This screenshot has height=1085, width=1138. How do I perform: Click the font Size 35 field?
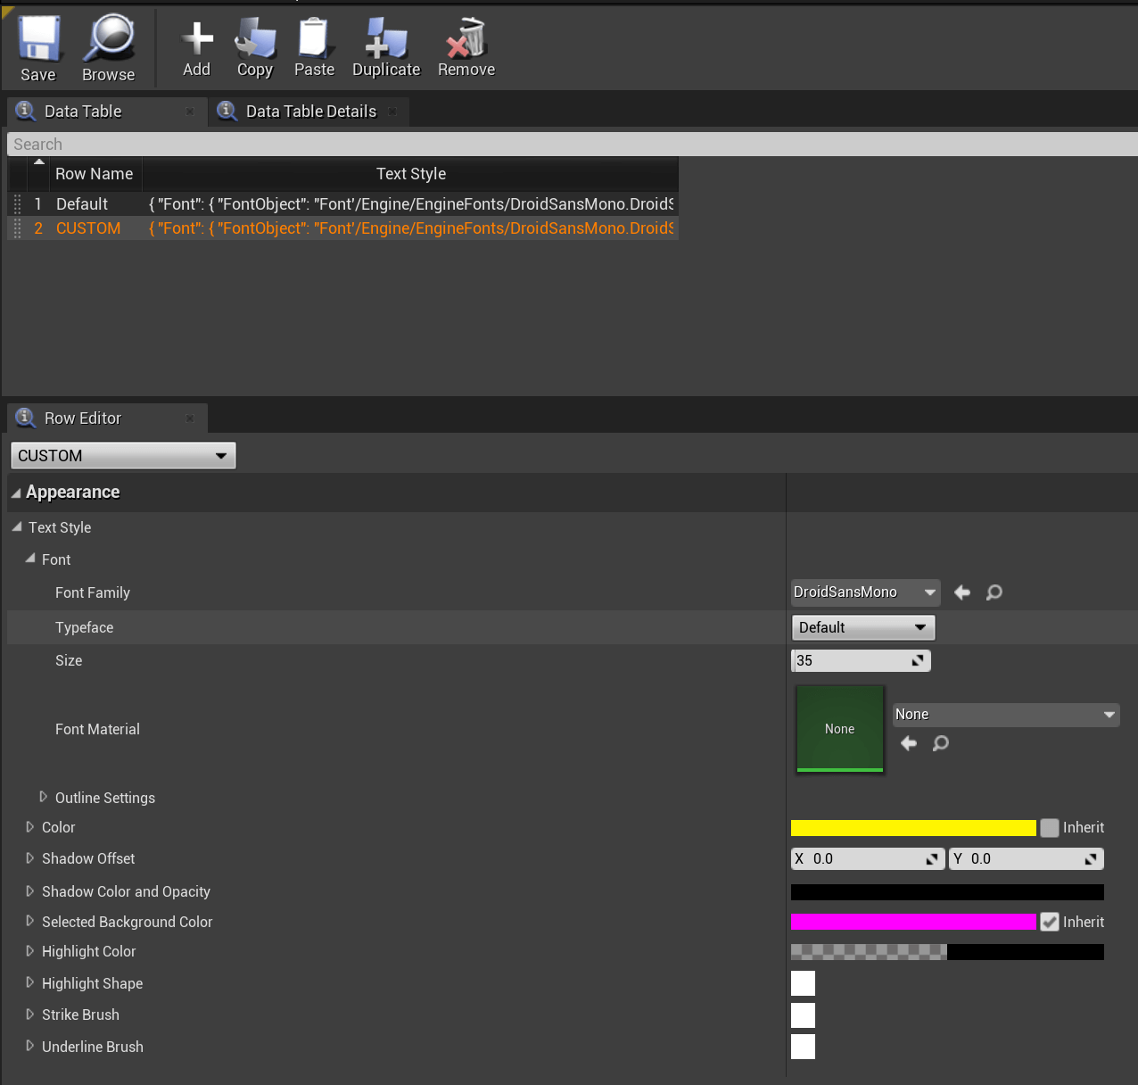tap(862, 661)
